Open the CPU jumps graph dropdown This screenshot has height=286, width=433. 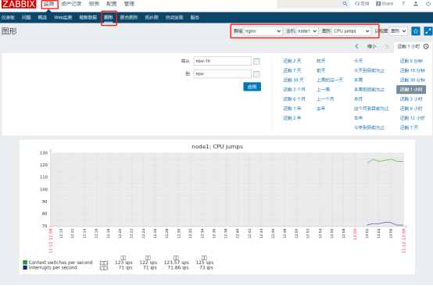point(351,31)
